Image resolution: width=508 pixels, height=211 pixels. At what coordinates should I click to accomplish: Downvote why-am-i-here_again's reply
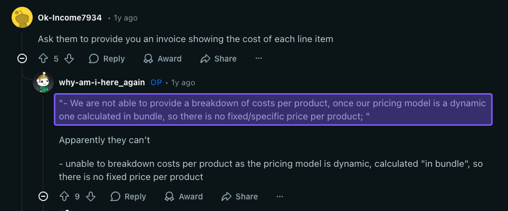coord(90,196)
